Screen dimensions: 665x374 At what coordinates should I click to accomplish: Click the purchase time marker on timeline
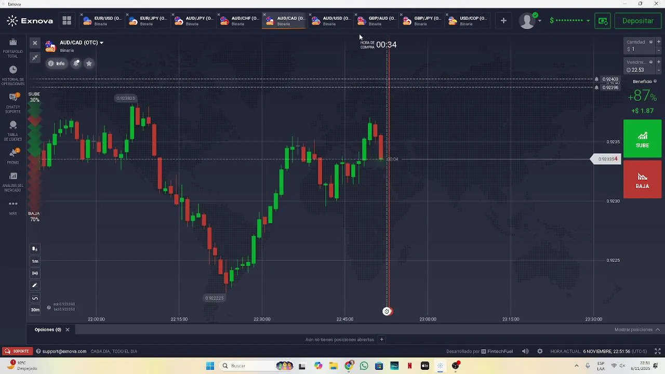pos(387,311)
